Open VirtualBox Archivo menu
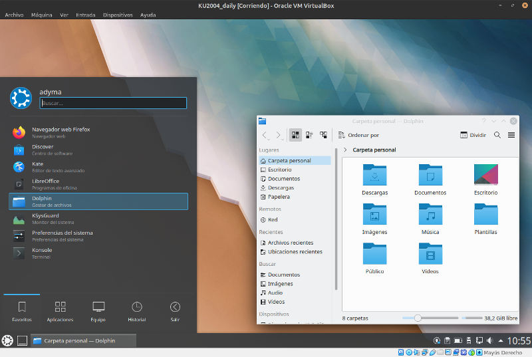The height and width of the screenshot is (357, 532). coord(14,15)
